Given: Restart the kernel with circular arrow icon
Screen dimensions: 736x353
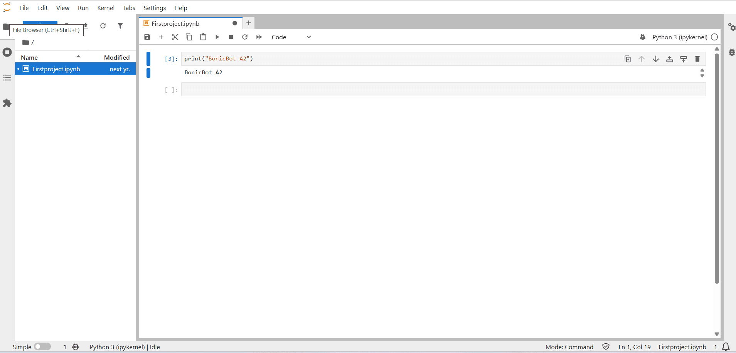Looking at the screenshot, I should [x=245, y=37].
